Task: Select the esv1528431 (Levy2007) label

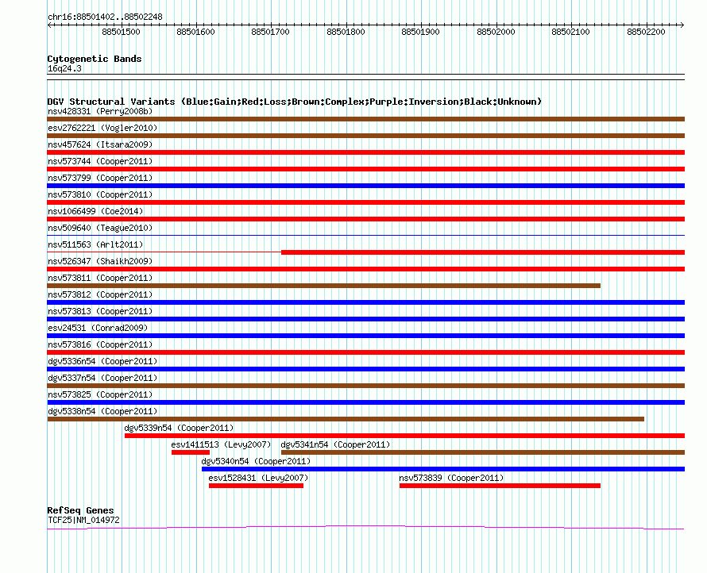Action: [x=258, y=478]
